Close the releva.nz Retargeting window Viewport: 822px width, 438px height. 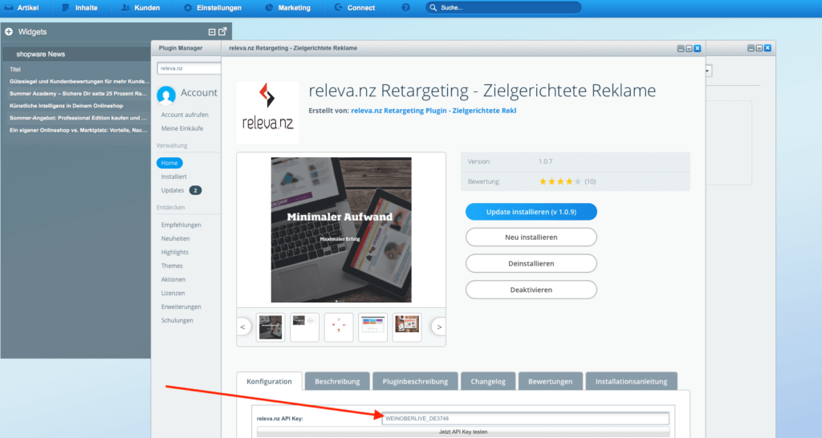coord(698,48)
